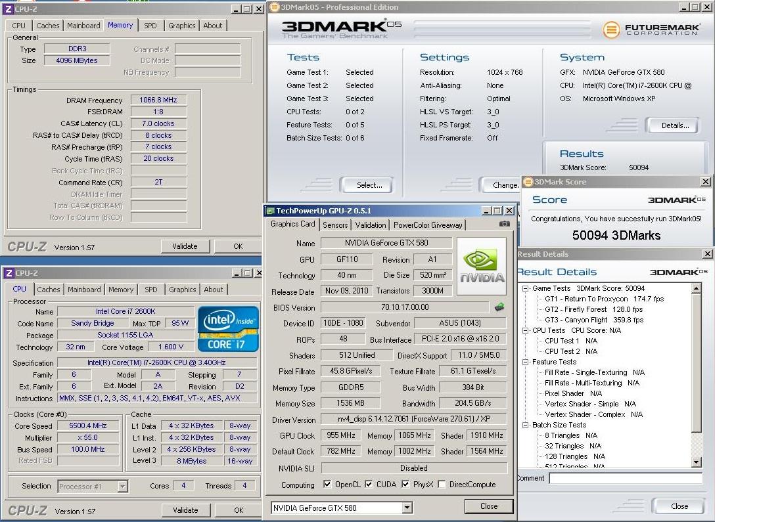Click scroll-down arrow in Result Details list

[696, 462]
